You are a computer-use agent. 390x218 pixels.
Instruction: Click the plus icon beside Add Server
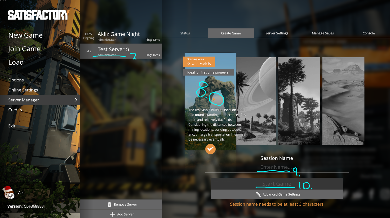(x=113, y=214)
